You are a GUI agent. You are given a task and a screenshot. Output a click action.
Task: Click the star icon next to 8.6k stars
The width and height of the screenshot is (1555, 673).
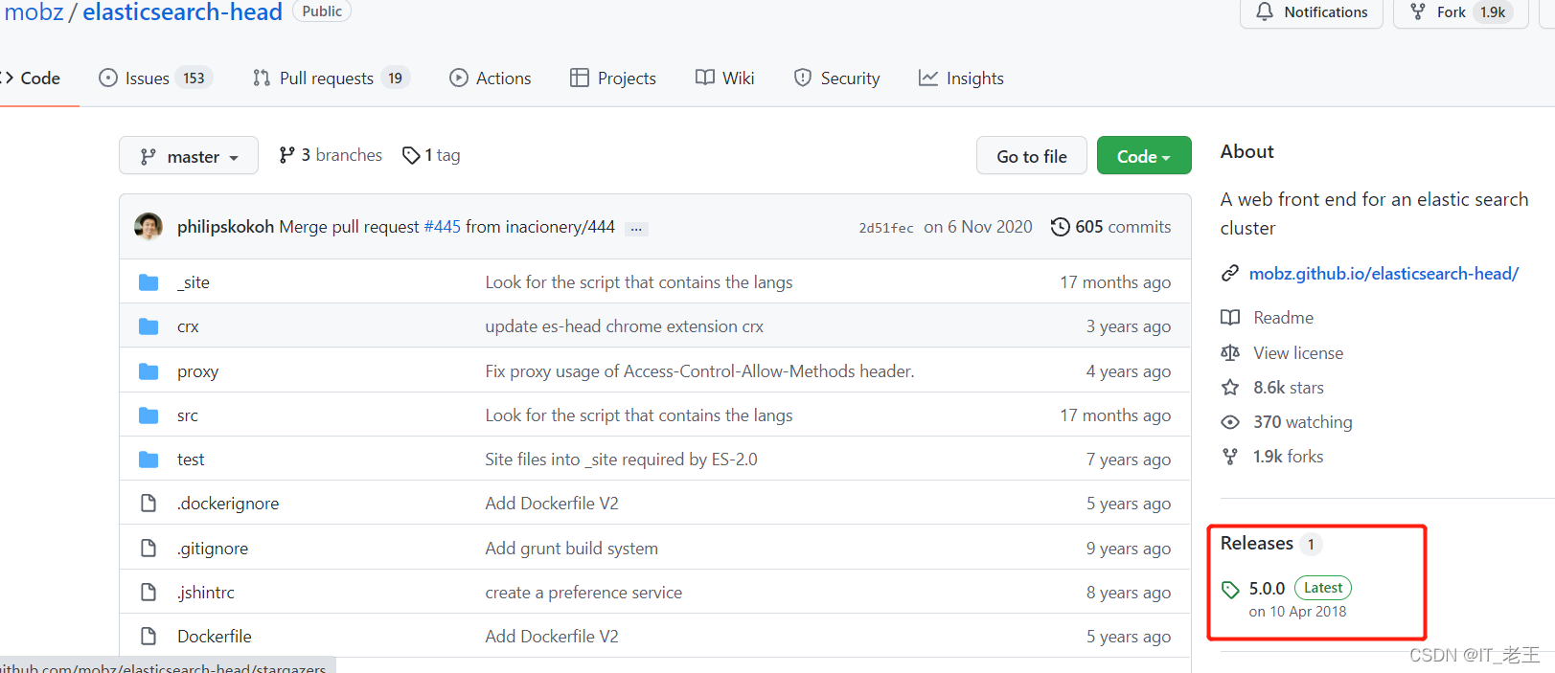point(1230,388)
